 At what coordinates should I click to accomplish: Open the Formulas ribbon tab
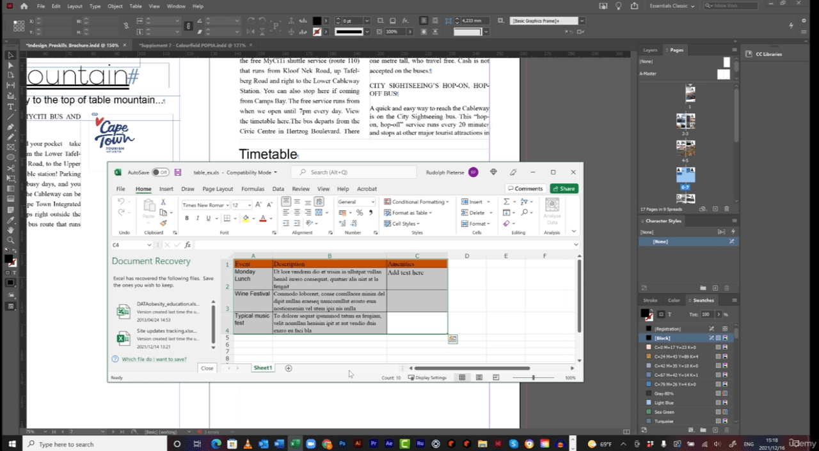[253, 189]
